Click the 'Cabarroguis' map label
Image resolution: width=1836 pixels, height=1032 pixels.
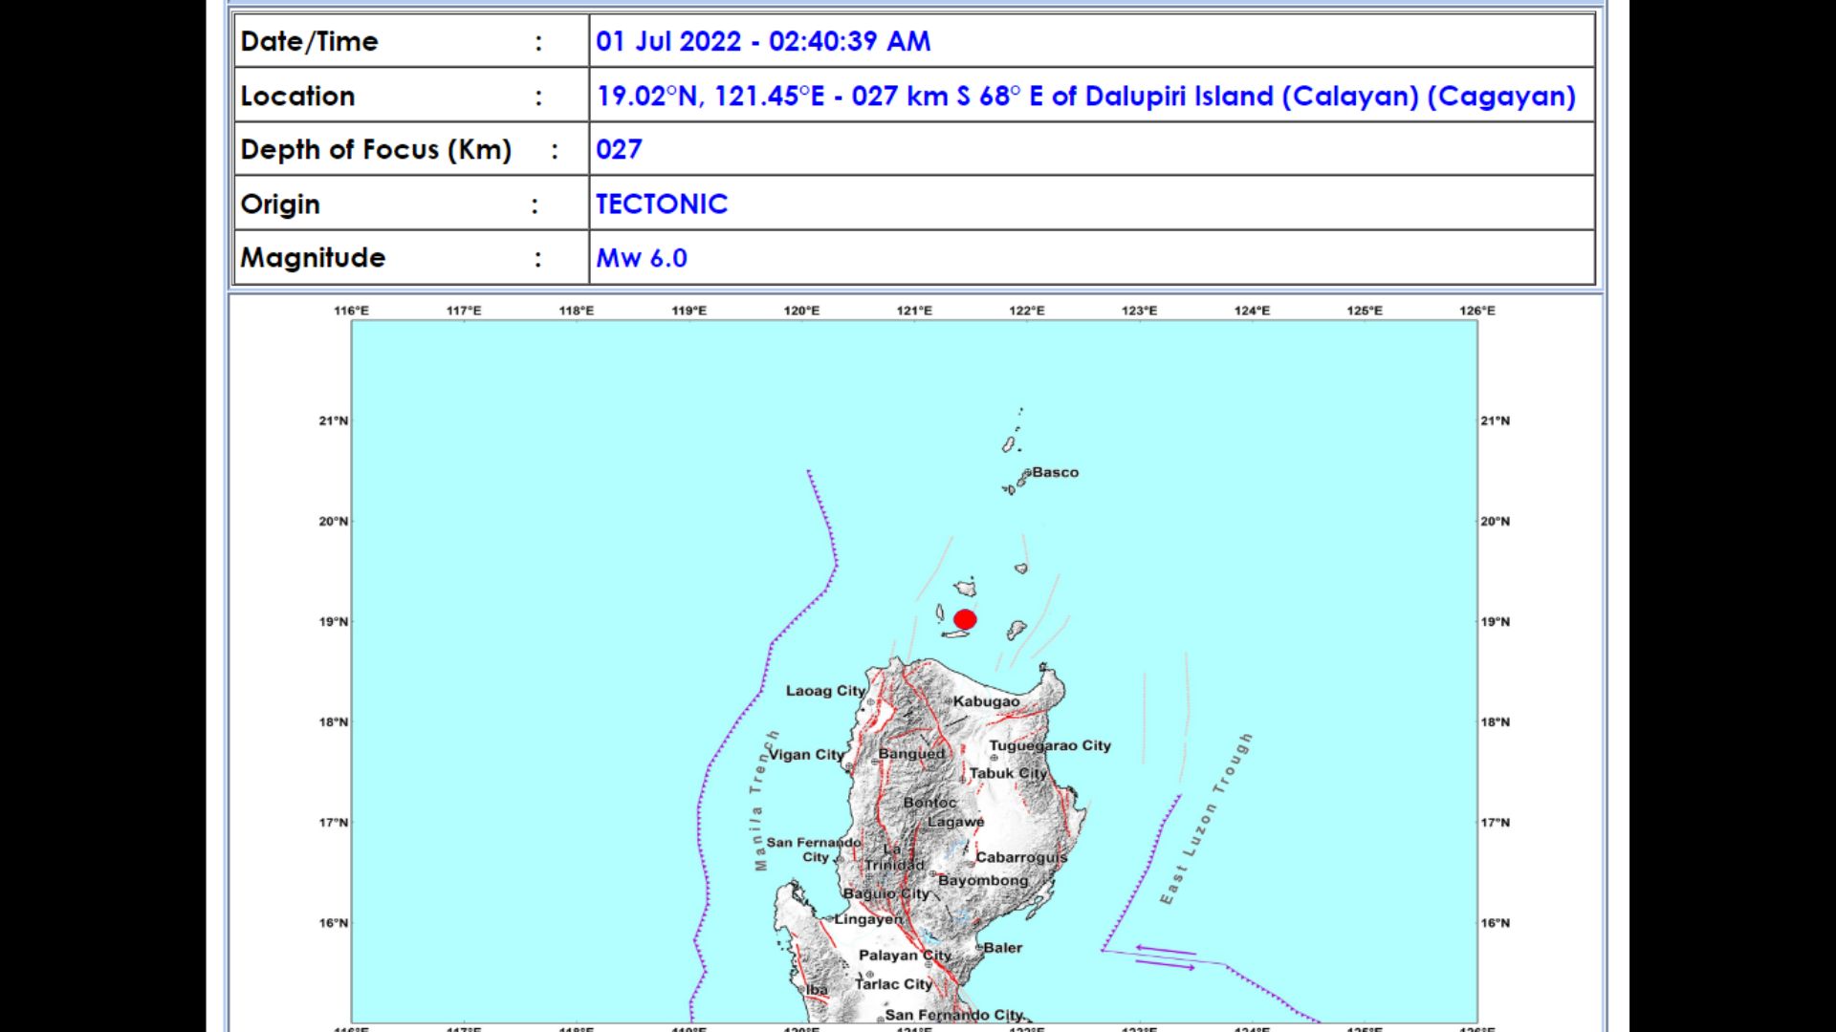(1021, 857)
